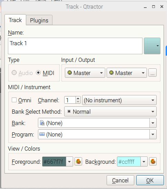Click the track icon selector button
Image resolution: width=167 pixels, height=189 pixels.
point(152,46)
